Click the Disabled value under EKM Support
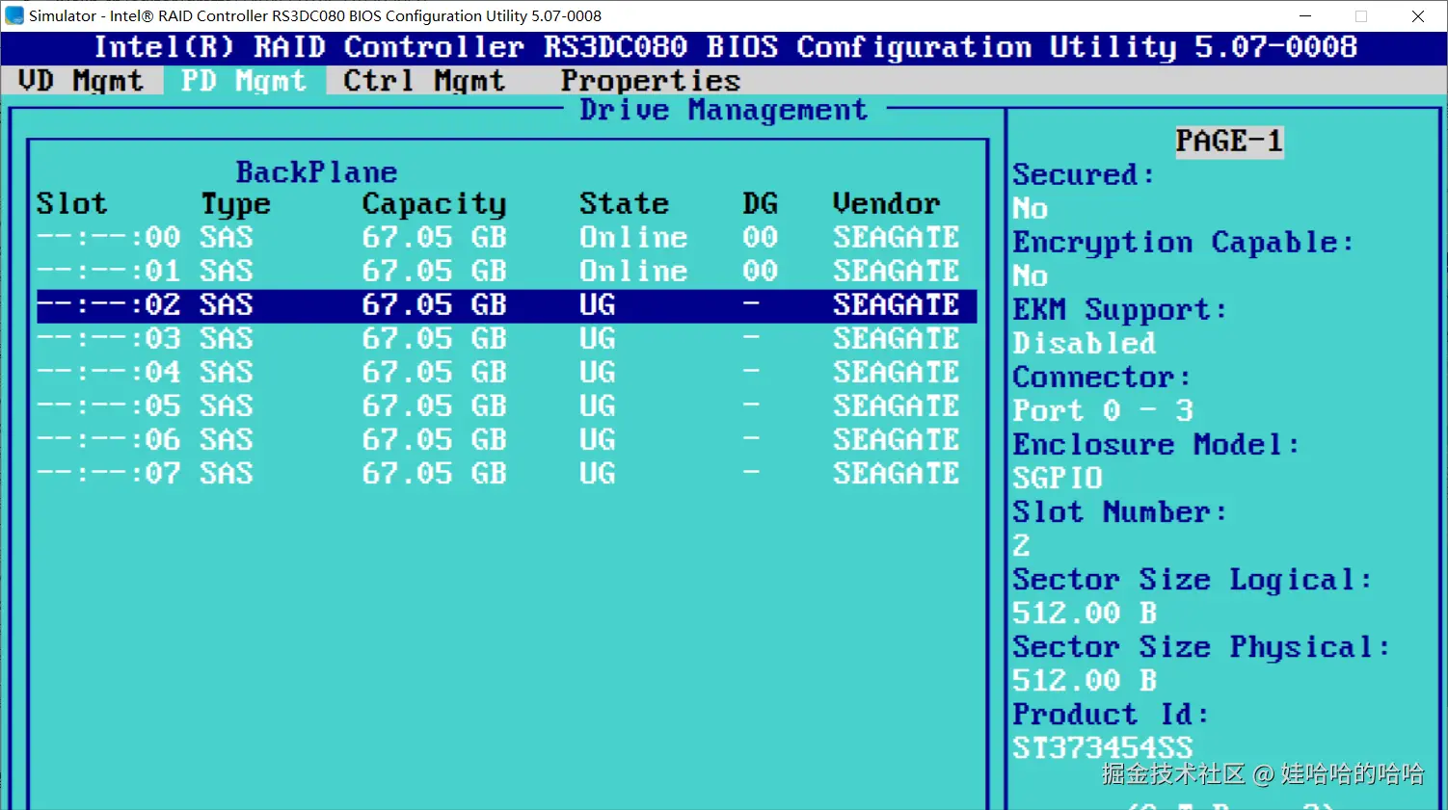1448x810 pixels. [1084, 343]
